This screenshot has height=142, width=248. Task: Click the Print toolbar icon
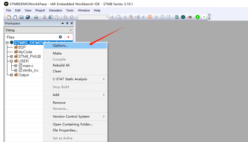[36, 17]
